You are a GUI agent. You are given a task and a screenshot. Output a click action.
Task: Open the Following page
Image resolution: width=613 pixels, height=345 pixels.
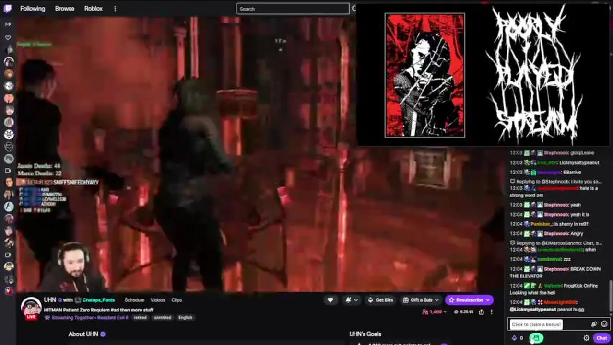pos(33,9)
